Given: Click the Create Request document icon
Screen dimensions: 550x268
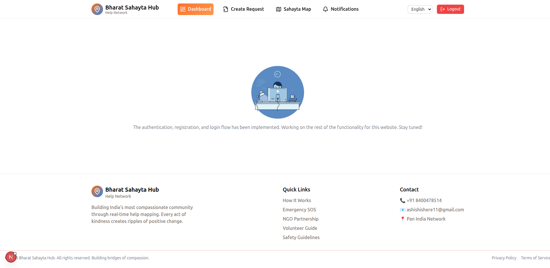Looking at the screenshot, I should [x=226, y=9].
